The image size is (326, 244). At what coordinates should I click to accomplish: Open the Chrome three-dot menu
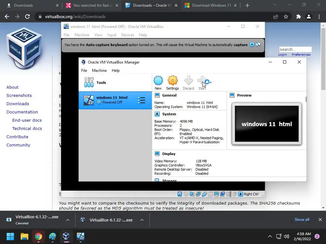pos(319,17)
